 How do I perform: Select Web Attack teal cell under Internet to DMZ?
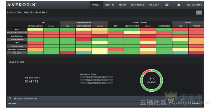point(180,53)
